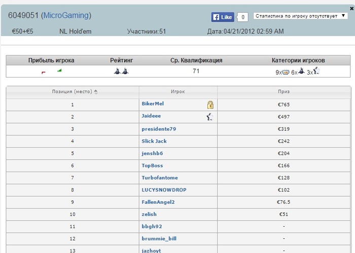The image size is (355, 253).
Task: Click the Facebook like count bubble
Action: click(243, 17)
